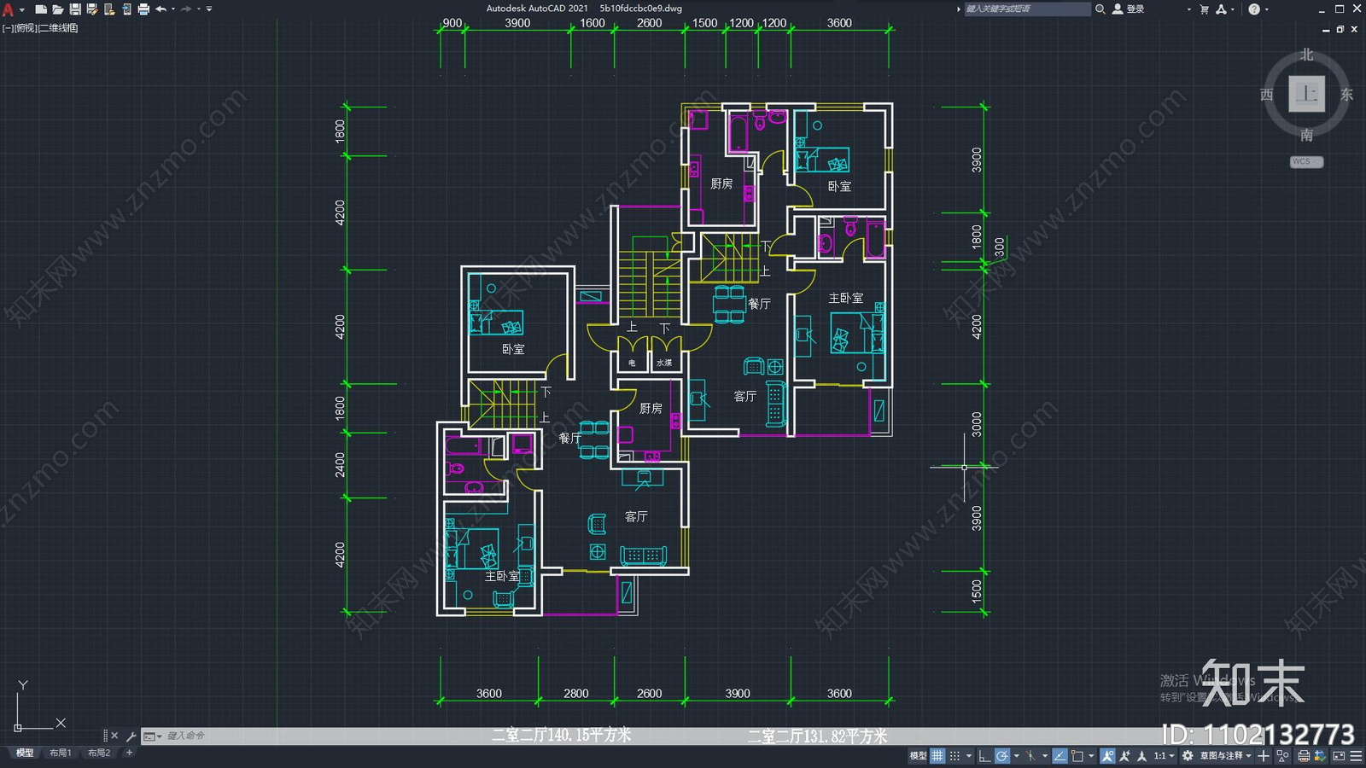Open status bar customization hamburger menu
This screenshot has width=1366, height=768.
click(x=1356, y=756)
